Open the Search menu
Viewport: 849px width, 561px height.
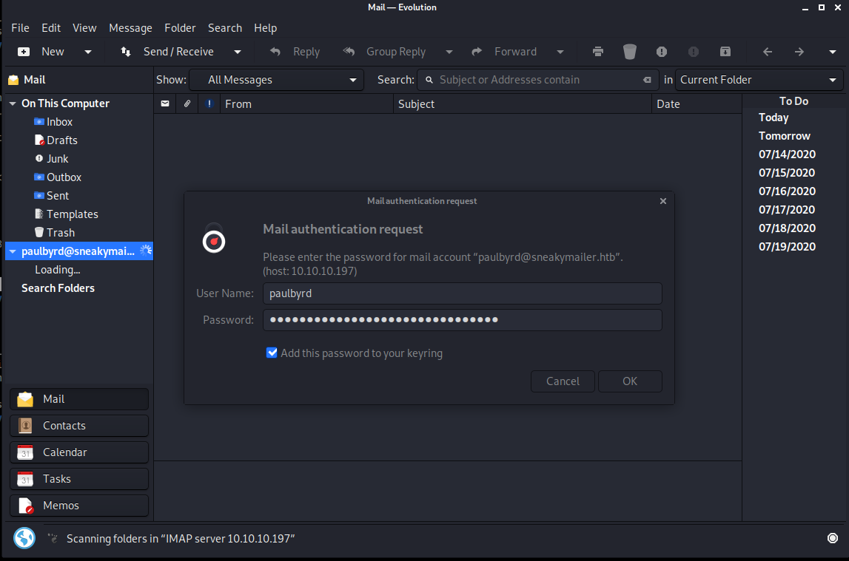[x=225, y=27]
